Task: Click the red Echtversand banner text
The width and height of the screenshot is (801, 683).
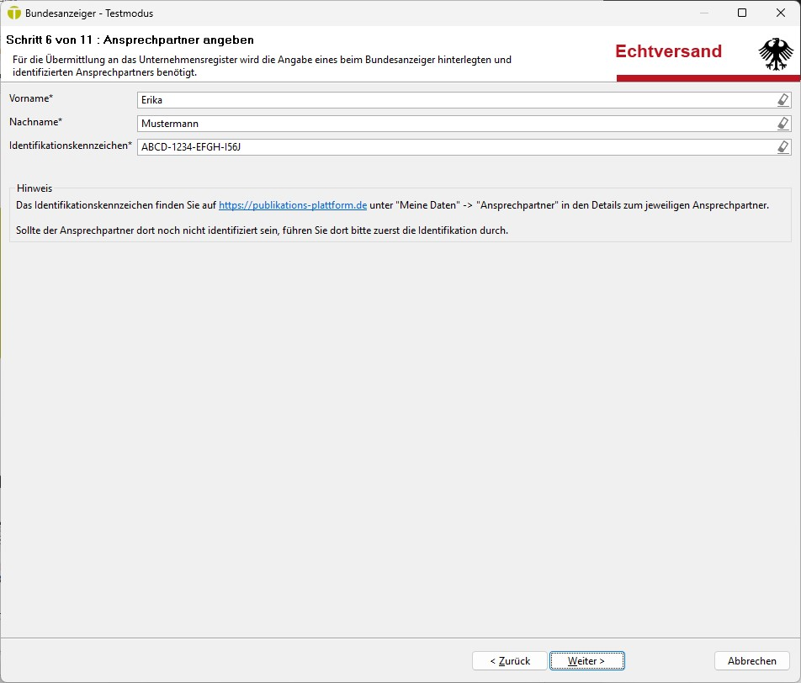Action: [x=668, y=51]
